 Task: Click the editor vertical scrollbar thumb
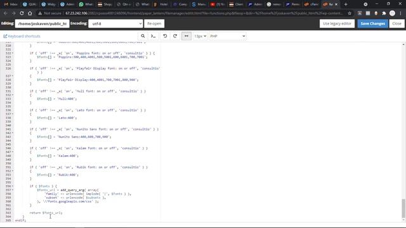(403, 208)
